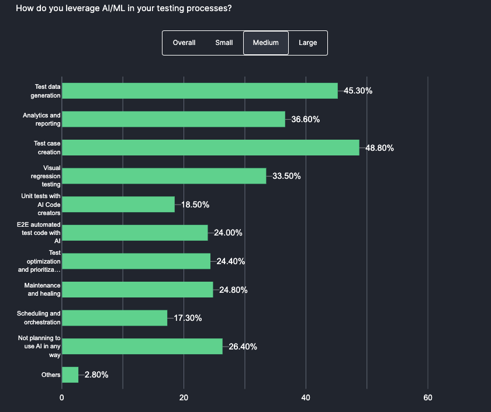Screen dimensions: 491x412
Task: Click the chart question title text
Action: 123,8
